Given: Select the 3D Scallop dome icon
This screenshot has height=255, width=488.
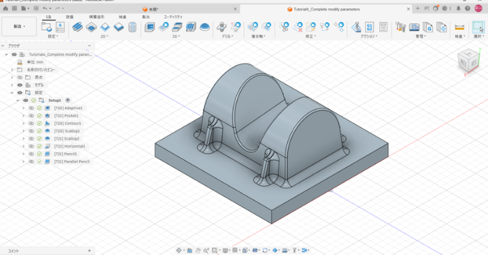Looking at the screenshot, I should coord(204,27).
